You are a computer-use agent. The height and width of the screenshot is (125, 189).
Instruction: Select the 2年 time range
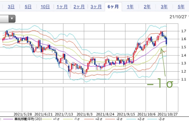point(147,7)
